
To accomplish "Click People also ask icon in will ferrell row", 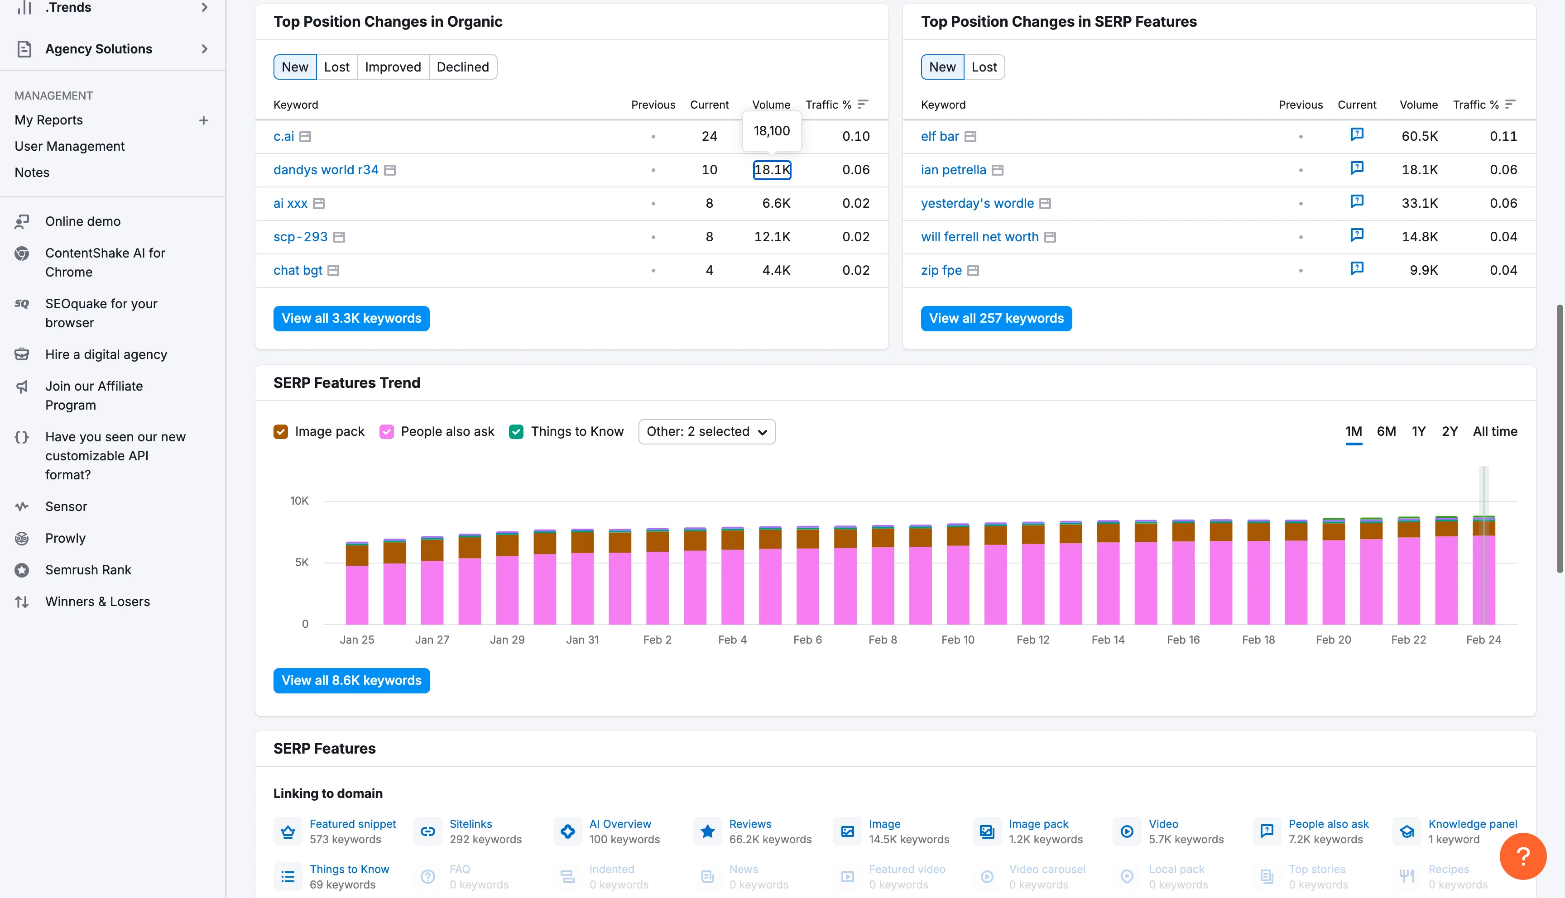I will coord(1357,235).
